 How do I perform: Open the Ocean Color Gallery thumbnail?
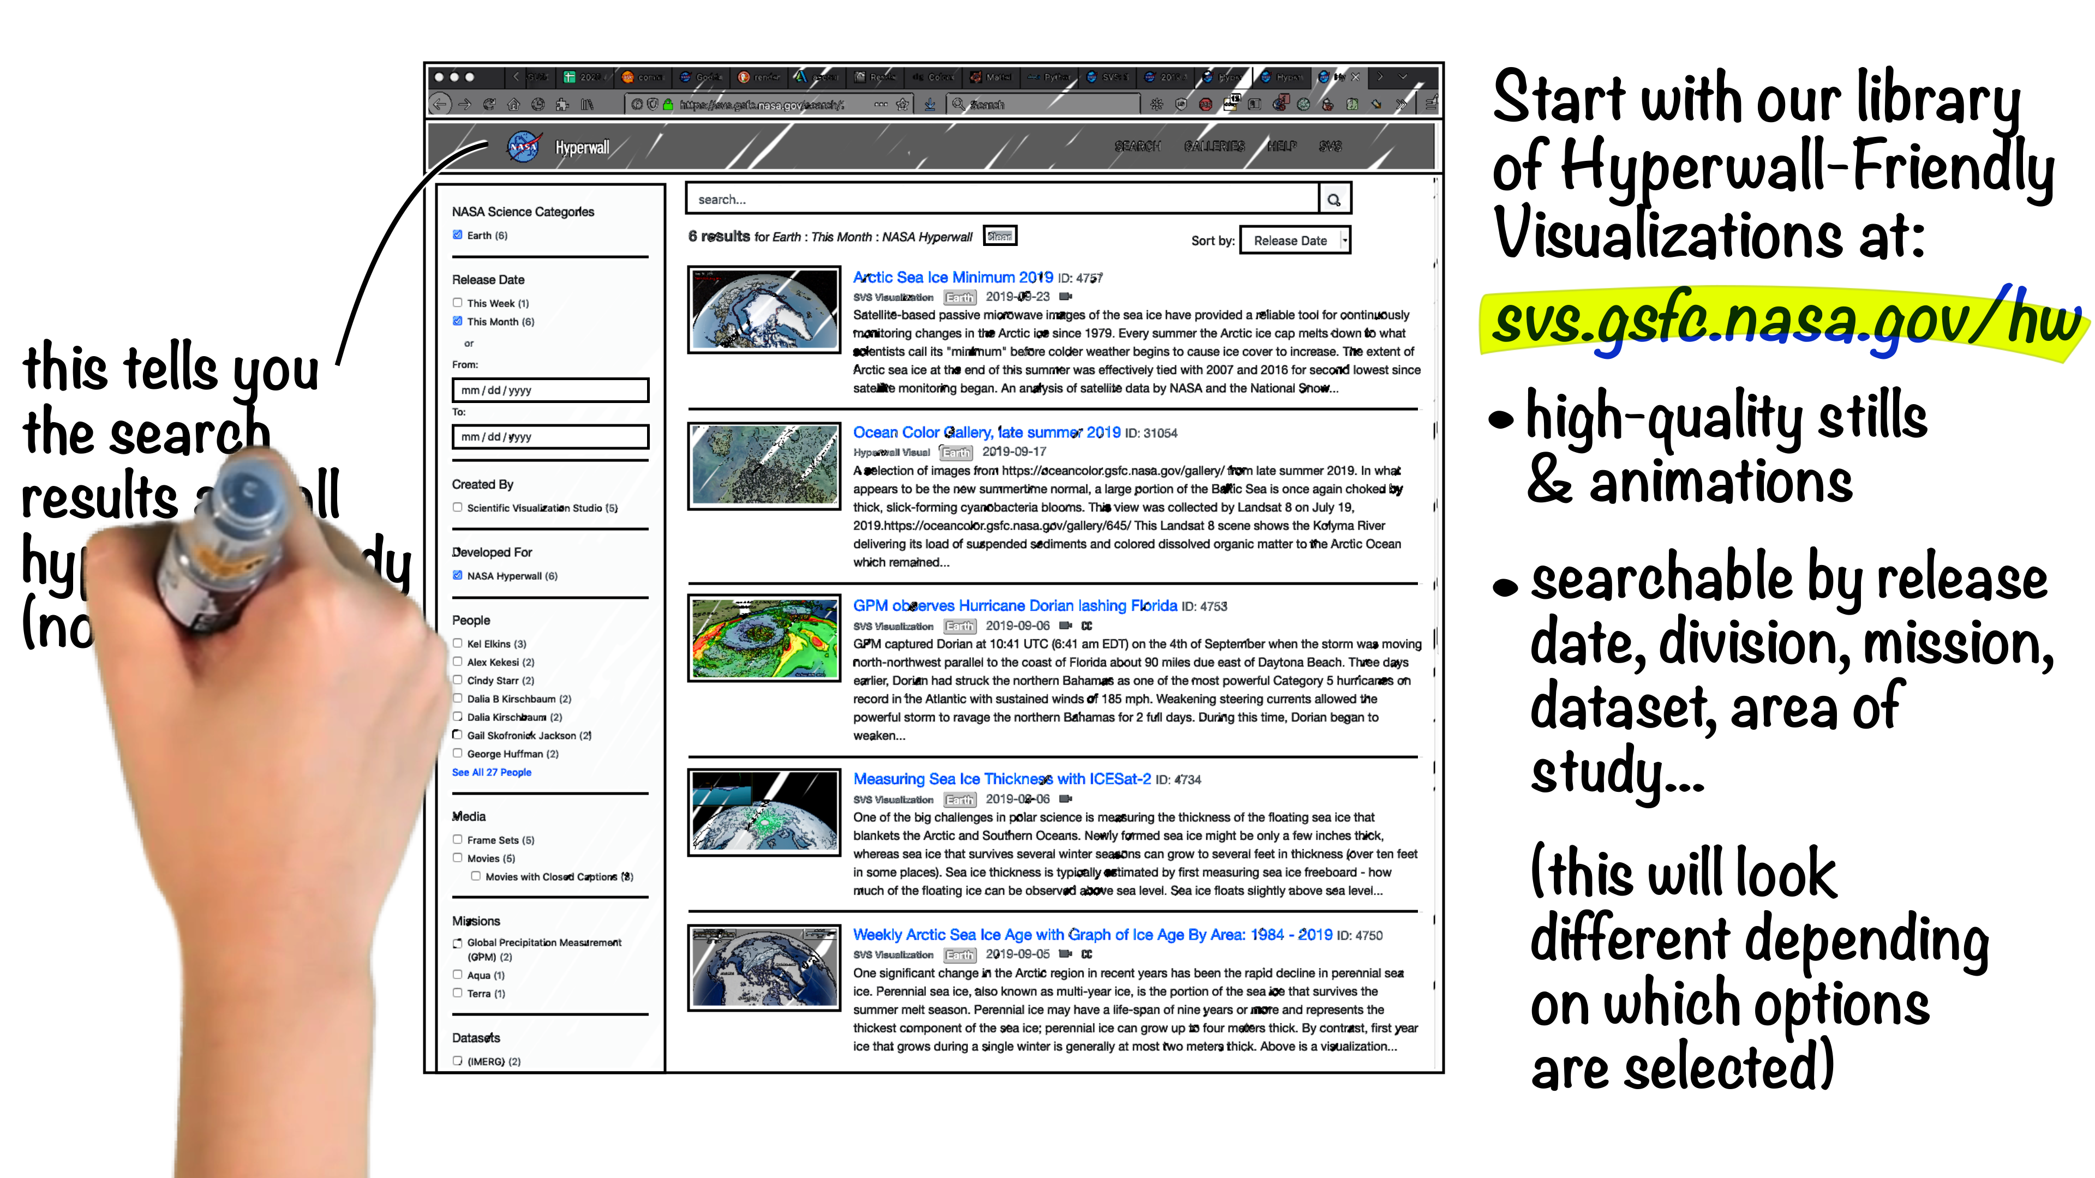click(764, 466)
